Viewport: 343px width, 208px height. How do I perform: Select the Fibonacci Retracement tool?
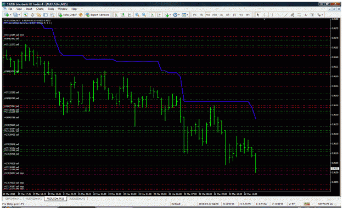(299, 15)
